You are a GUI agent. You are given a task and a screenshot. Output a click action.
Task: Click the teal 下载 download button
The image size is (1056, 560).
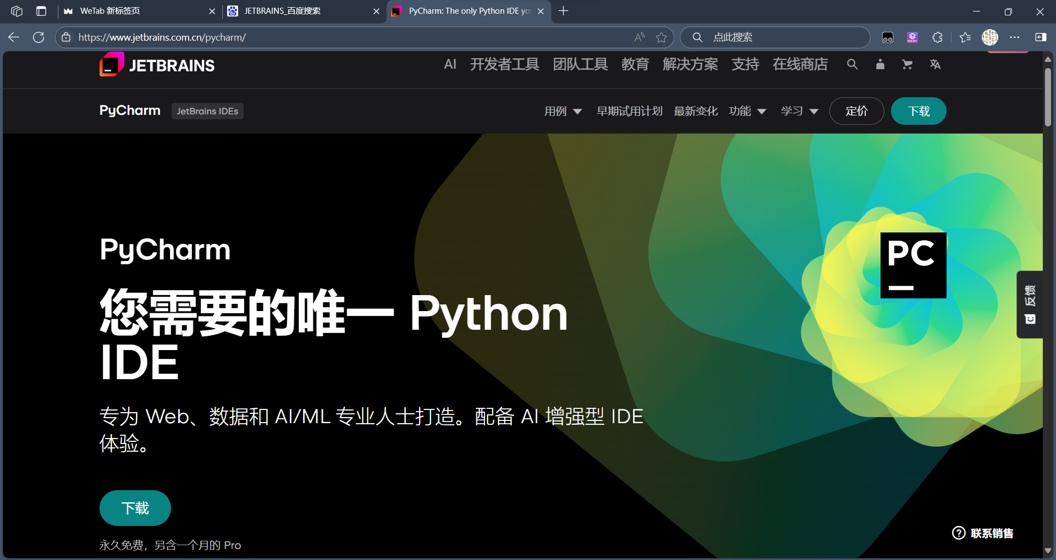(x=918, y=111)
